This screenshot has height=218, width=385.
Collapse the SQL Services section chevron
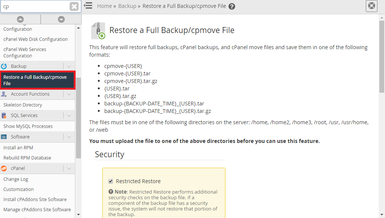coord(69,116)
